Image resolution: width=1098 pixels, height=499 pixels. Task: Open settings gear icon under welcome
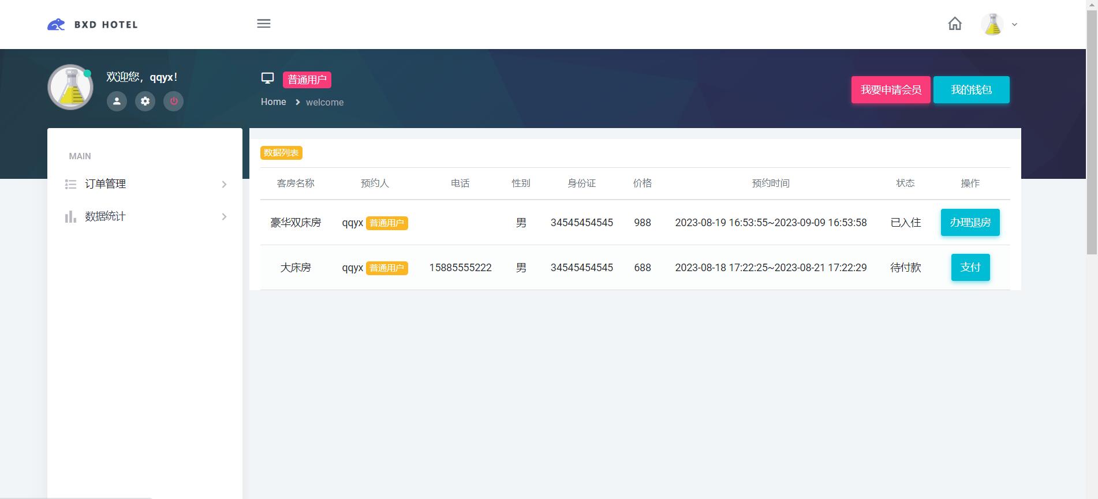point(145,101)
